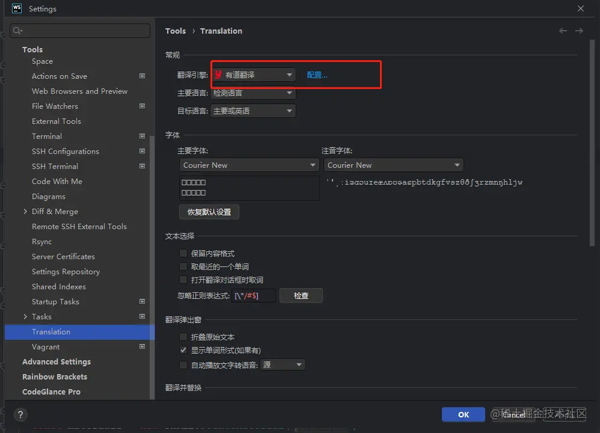Select Shared Indexes settings
Screen dimensions: 600x433
point(58,286)
